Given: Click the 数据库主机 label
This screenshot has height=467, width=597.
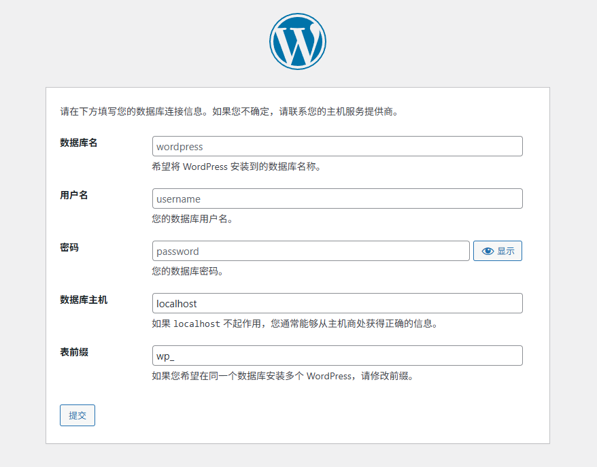Looking at the screenshot, I should tap(84, 300).
